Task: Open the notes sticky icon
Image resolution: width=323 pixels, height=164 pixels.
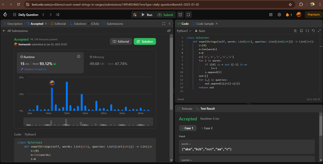Action: 189,15
